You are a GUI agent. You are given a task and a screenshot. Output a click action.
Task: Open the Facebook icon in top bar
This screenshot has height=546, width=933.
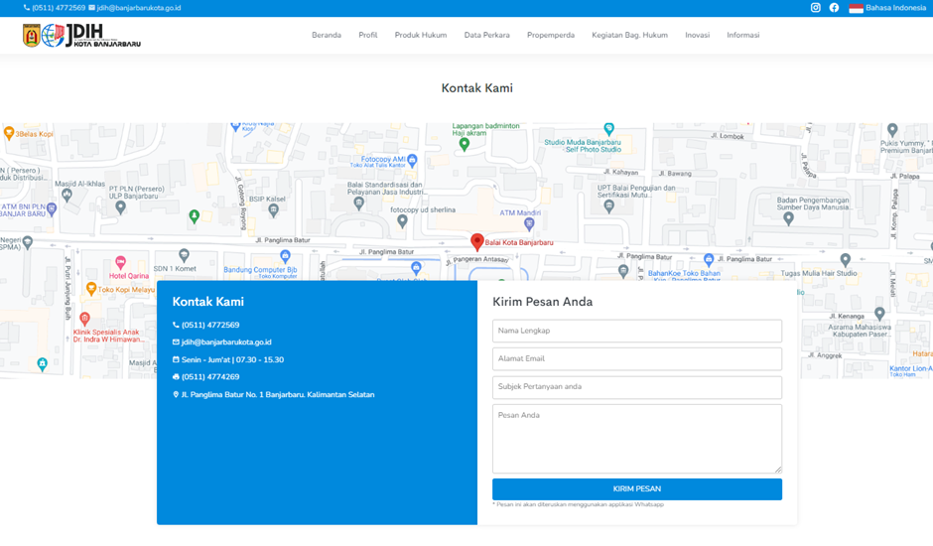[834, 8]
